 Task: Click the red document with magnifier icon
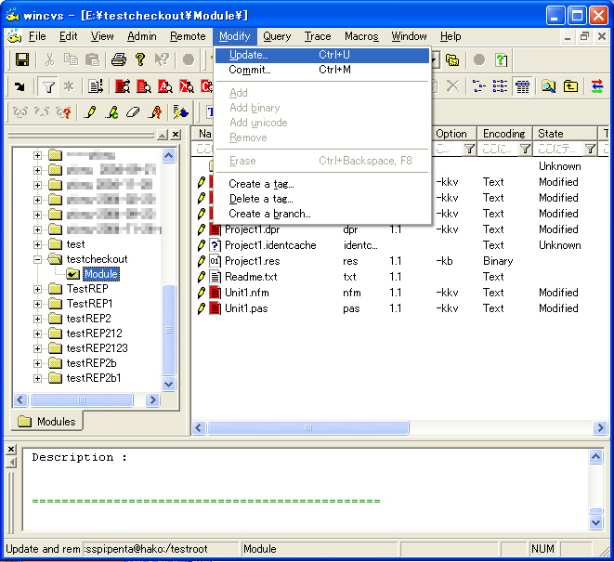point(144,86)
